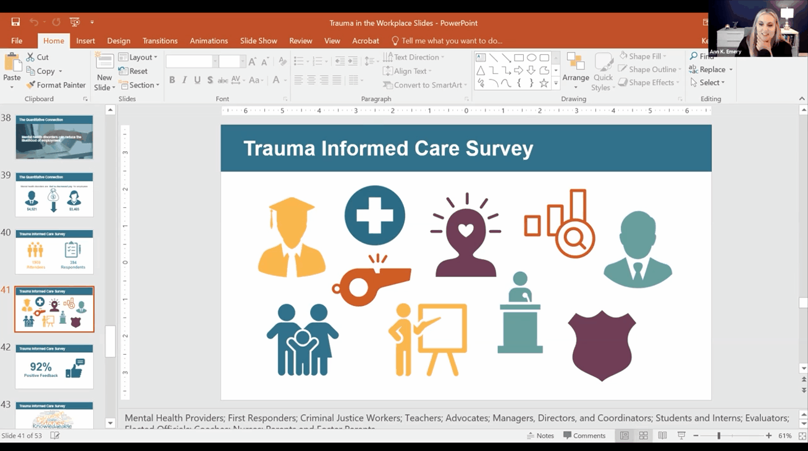Toggle Justify paragraph alignment
The image size is (808, 451).
337,80
